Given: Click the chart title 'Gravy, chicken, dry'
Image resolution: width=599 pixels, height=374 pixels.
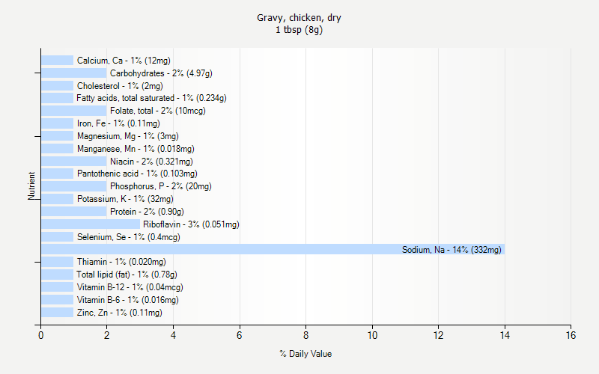Looking at the screenshot, I should click(x=299, y=17).
